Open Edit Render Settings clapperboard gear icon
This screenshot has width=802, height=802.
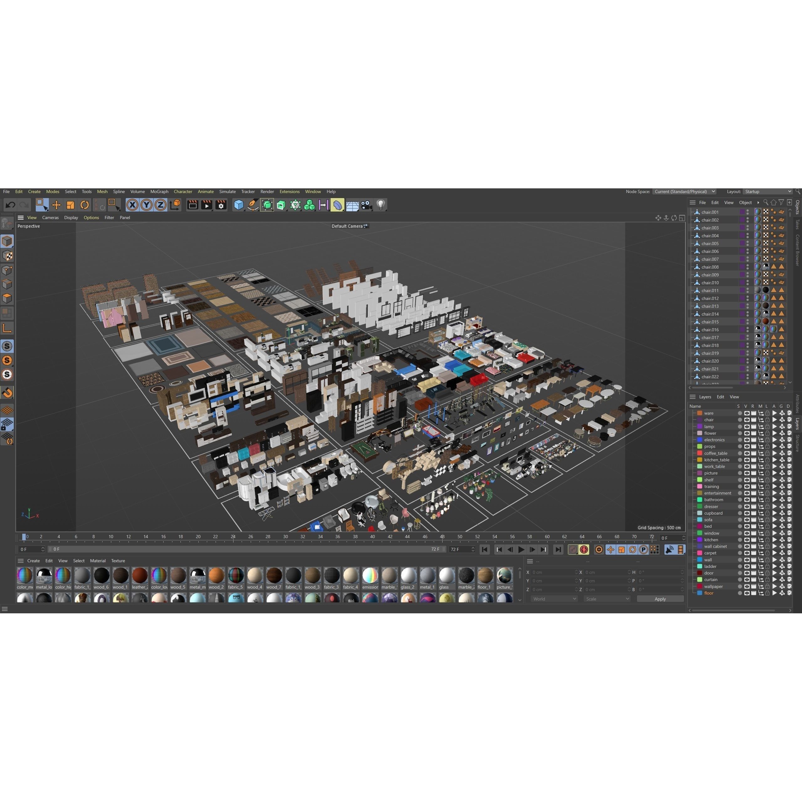[x=221, y=205]
